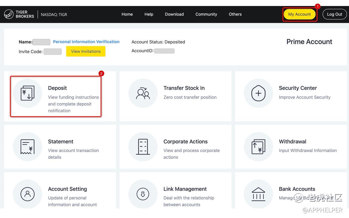Screen dimensions: 349x218
Task: Select Download in the top navigation
Action: (x=174, y=14)
